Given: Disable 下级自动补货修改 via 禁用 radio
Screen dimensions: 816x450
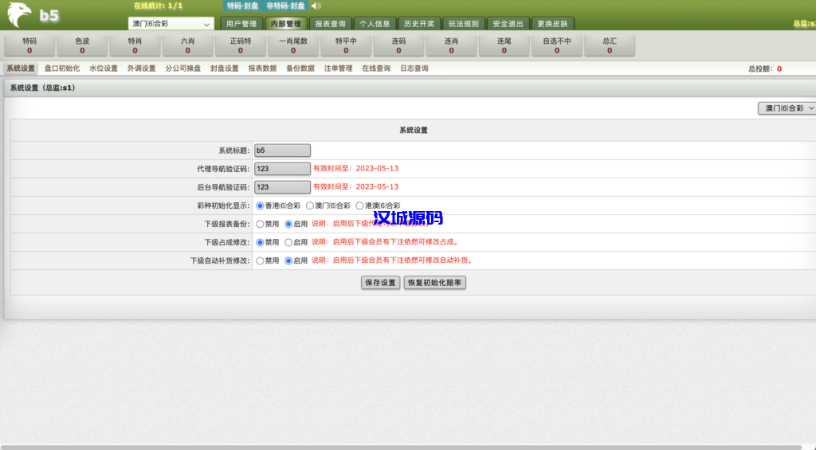Looking at the screenshot, I should 260,260.
